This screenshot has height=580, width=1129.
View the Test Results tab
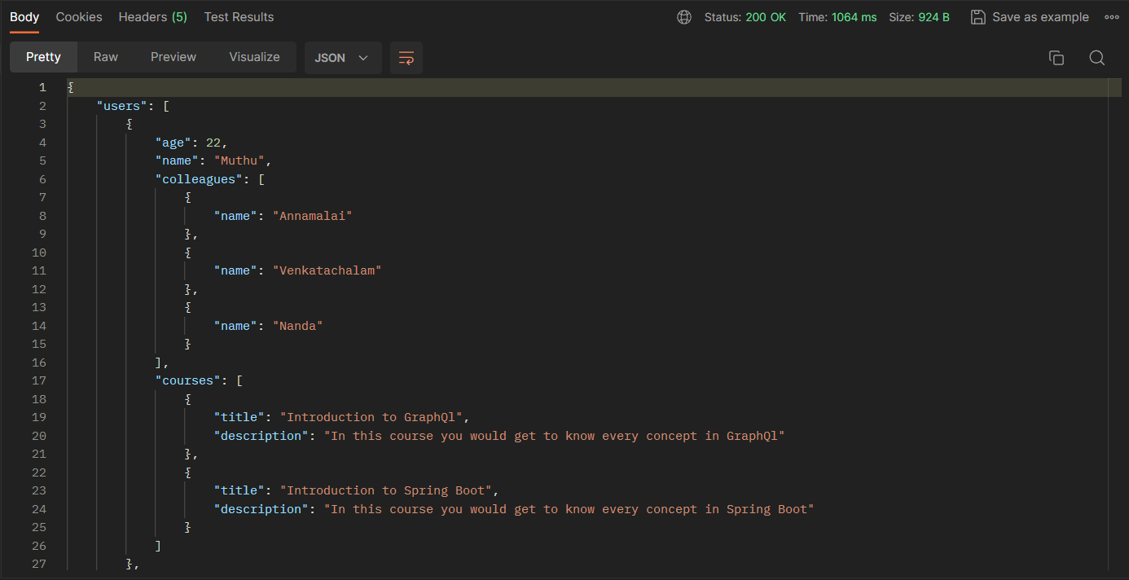pos(239,16)
